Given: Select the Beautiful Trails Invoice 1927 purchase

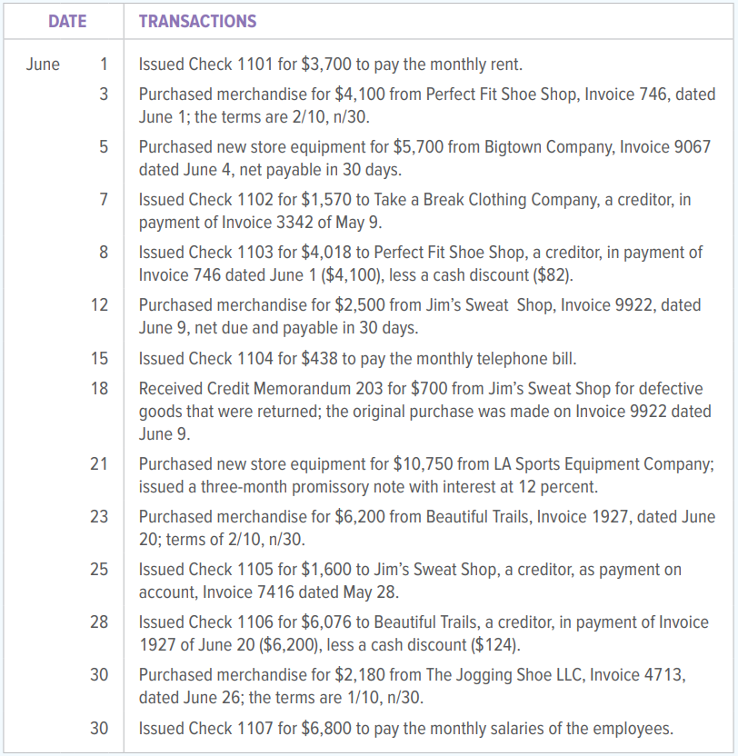Looking at the screenshot, I should [426, 528].
